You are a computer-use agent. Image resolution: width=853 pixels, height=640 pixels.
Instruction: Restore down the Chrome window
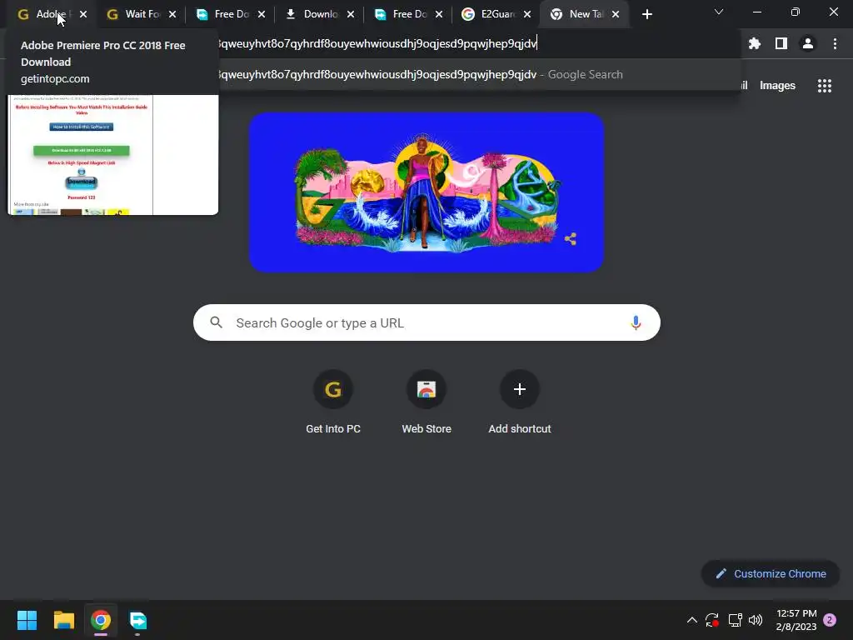point(795,12)
